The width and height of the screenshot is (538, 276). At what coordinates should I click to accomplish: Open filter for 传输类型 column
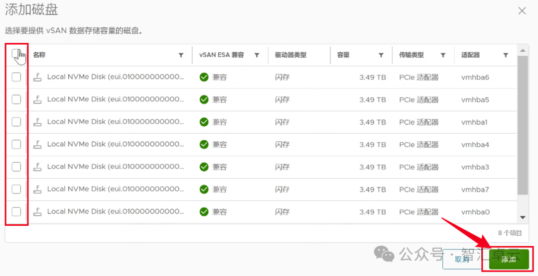click(x=443, y=55)
